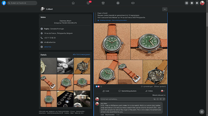Click the Delen share button
The image size is (208, 116).
[x=149, y=91]
